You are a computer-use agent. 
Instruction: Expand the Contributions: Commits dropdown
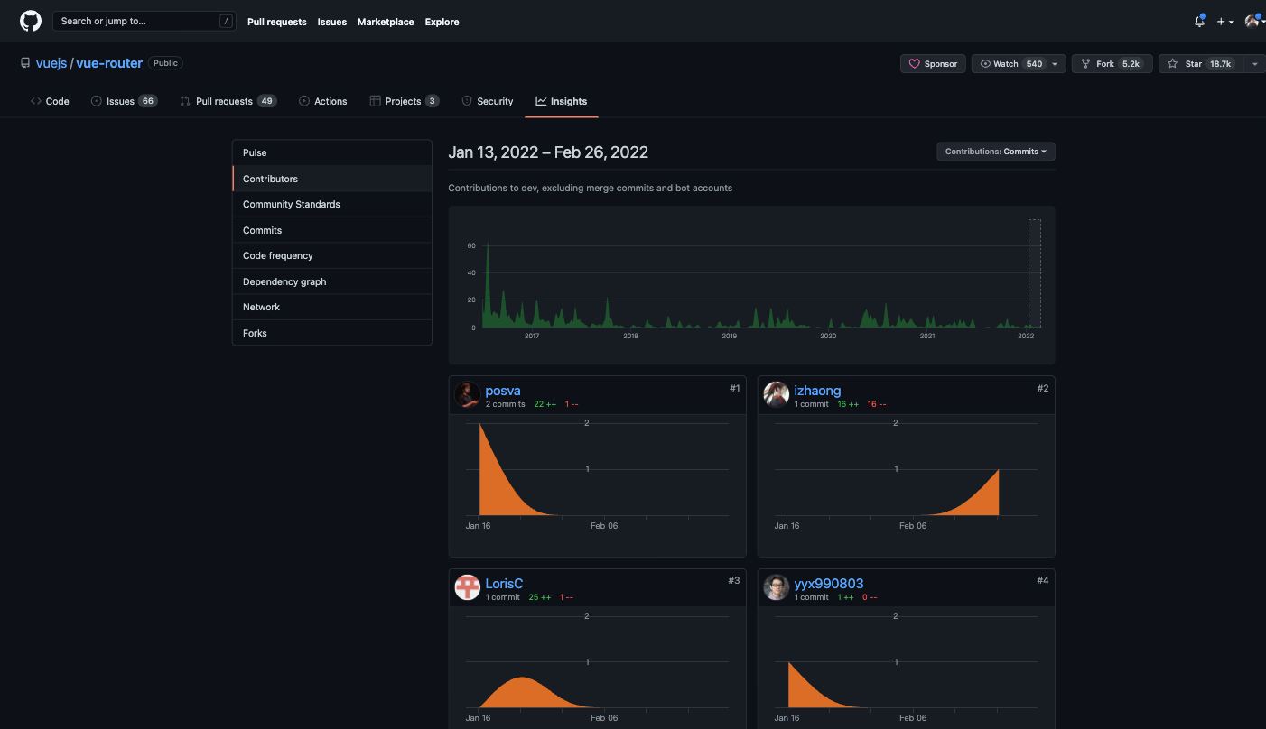[995, 152]
